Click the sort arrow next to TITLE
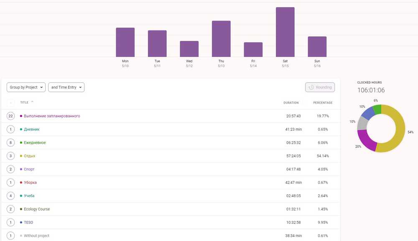418x241 pixels. [33, 102]
